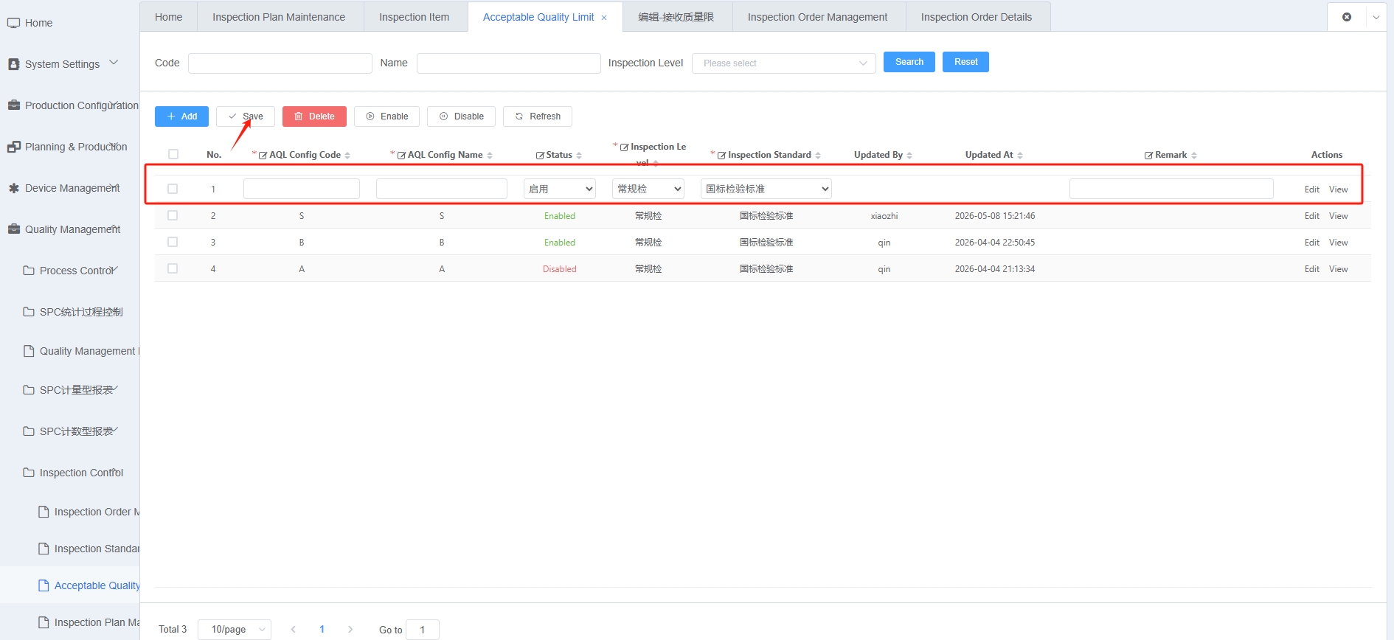This screenshot has width=1394, height=640.
Task: Click the Refresh button
Action: (538, 116)
